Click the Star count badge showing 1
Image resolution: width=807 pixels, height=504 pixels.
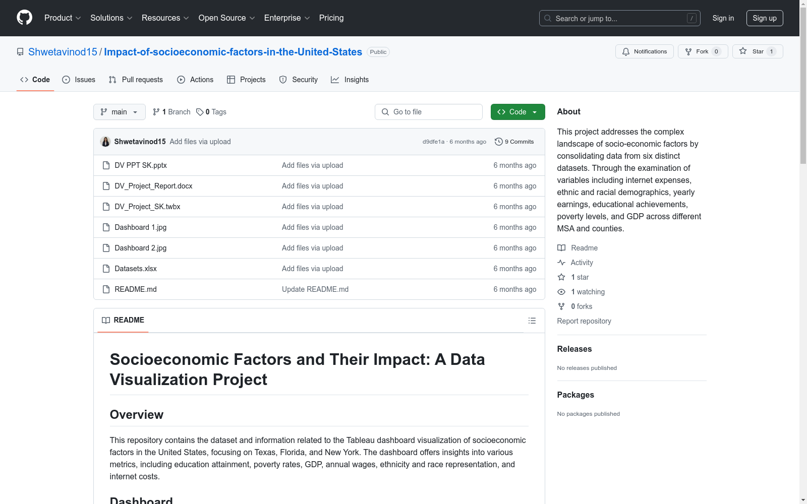[771, 51]
